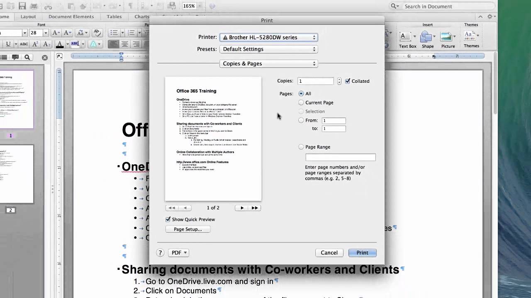531x298 pixels.
Task: Click the printer icon in Word's toolbar
Action: 34,6
